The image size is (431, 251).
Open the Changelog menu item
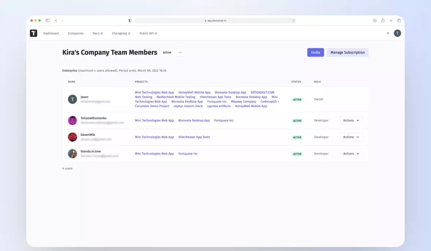pyautogui.click(x=121, y=33)
